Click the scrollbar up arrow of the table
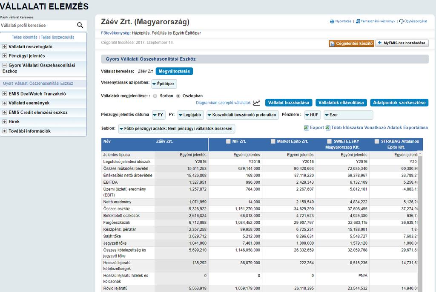This screenshot has width=436, height=292. click(x=420, y=153)
